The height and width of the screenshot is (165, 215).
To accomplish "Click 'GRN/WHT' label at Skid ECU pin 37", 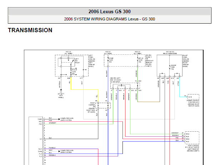I will click(175, 133).
